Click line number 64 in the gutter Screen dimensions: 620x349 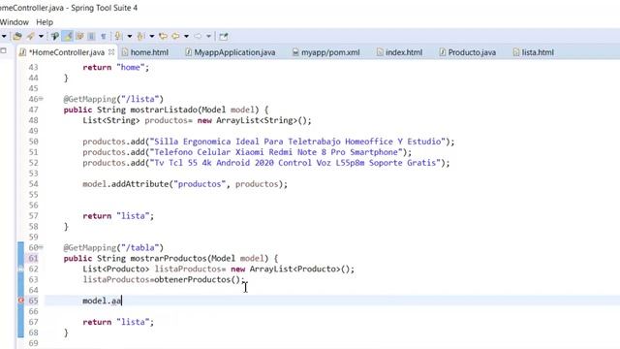pyautogui.click(x=34, y=290)
